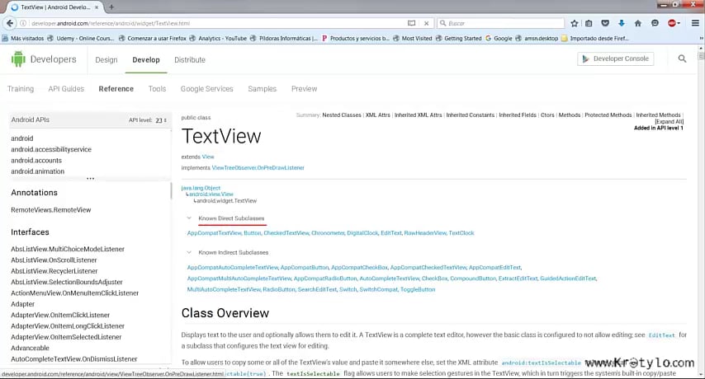Screen dimensions: 705x379
Task: Click the site info icon in address bar
Action: pyautogui.click(x=23, y=23)
